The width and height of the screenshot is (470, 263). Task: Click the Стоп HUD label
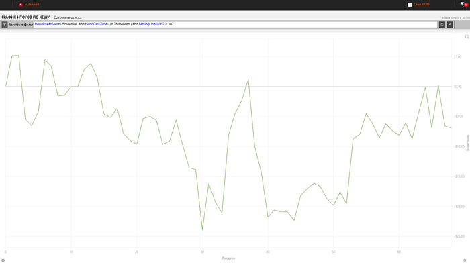(421, 5)
